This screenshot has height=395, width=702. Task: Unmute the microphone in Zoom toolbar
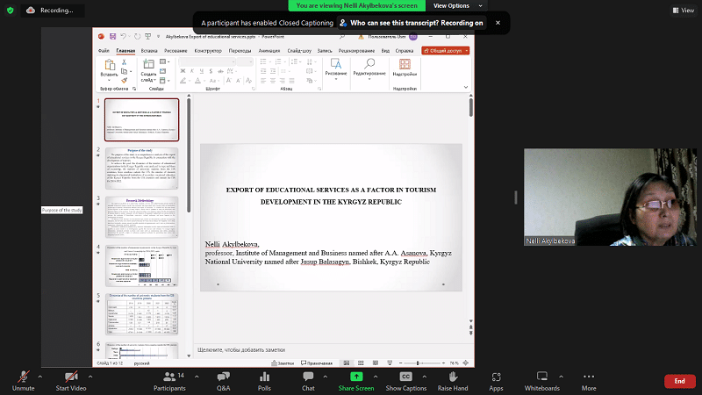(x=24, y=376)
